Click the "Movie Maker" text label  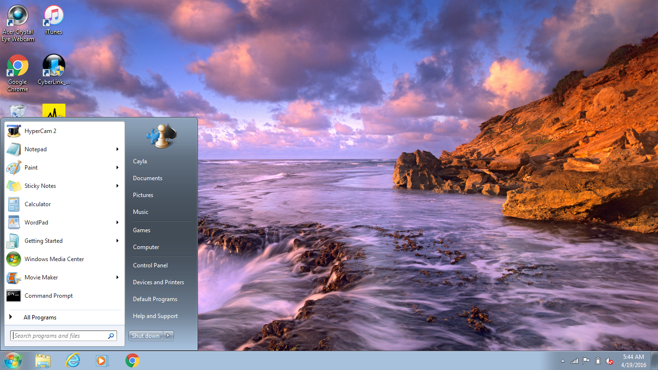[41, 277]
